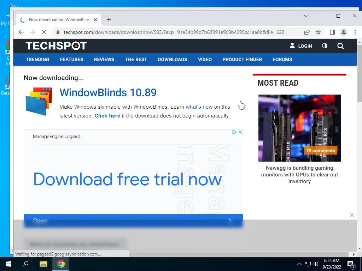Open a new tab with plus
The height and width of the screenshot is (271, 362).
tap(109, 20)
